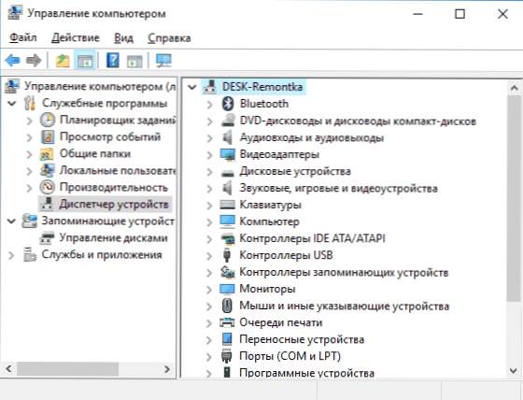Screen dimensions: 523x400
Task: Click the left pane horizontal scrollbar thumb
Action: pyautogui.click(x=67, y=369)
